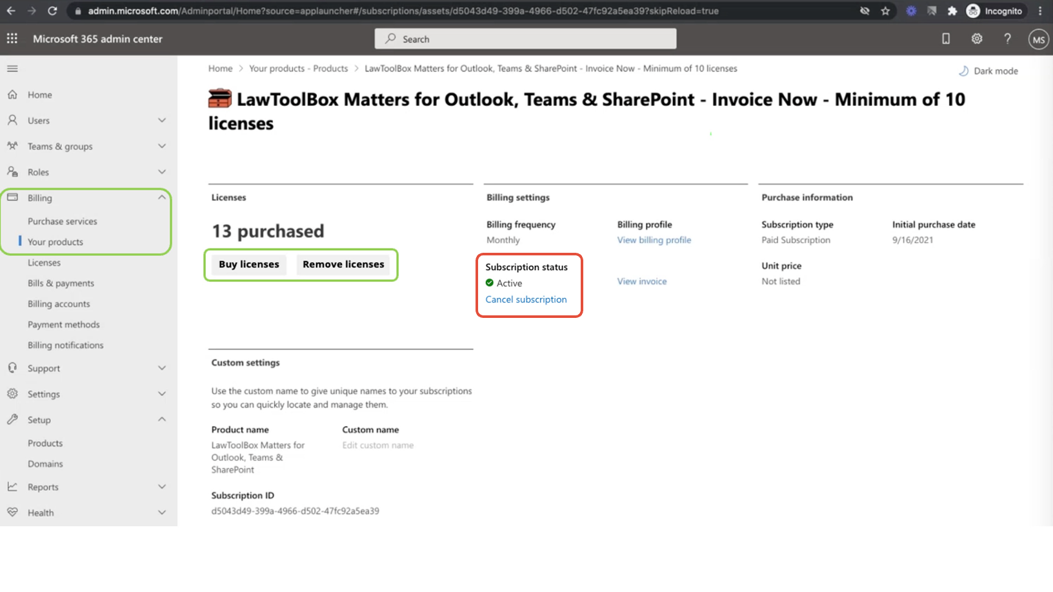Click the "Paid Subscription" type value
Image resolution: width=1053 pixels, height=592 pixels.
796,240
